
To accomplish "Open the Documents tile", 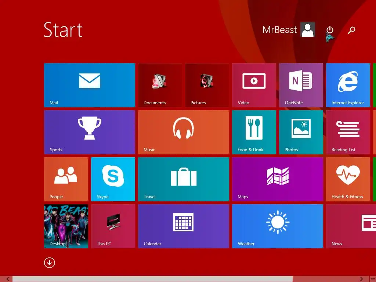I will [x=160, y=85].
